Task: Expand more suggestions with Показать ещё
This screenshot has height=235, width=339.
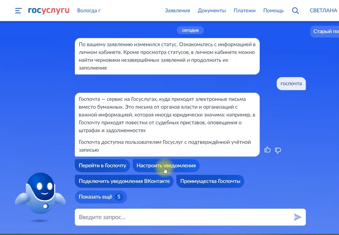Action: (x=101, y=197)
